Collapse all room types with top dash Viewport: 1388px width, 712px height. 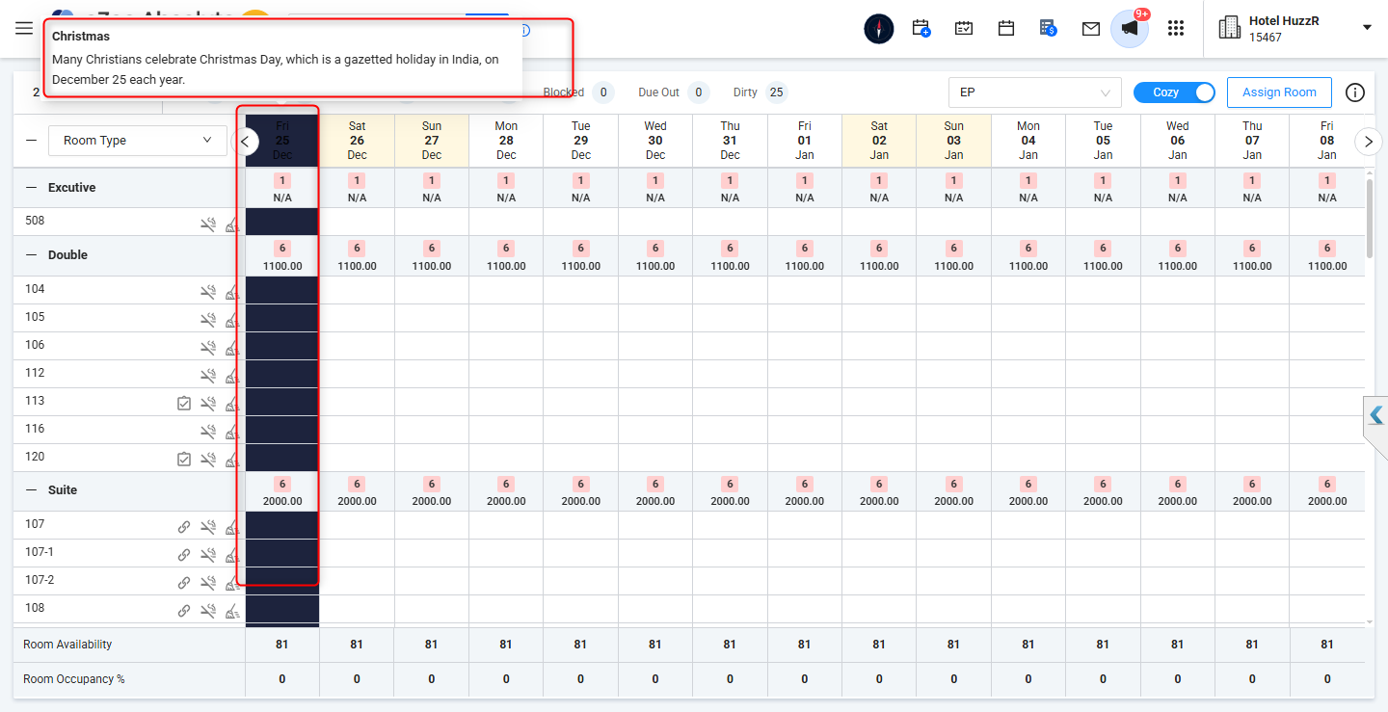coord(31,141)
